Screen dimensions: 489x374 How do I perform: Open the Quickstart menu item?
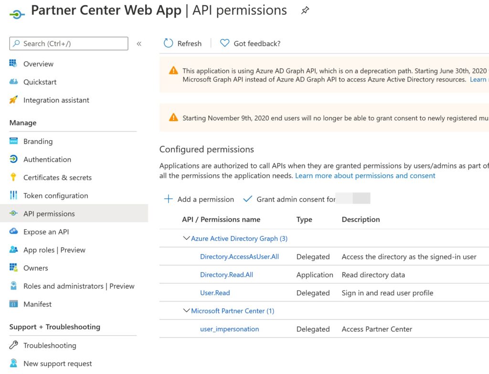click(x=40, y=82)
